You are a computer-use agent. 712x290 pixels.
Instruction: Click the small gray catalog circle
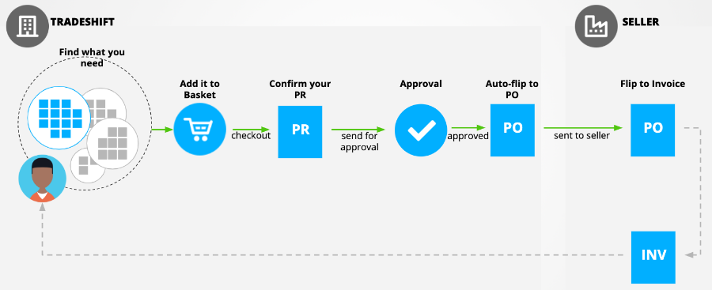[x=85, y=165]
